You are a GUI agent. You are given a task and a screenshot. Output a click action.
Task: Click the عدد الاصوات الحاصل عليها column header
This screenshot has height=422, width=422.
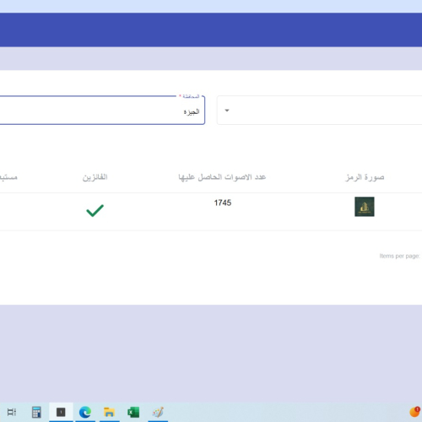(x=222, y=177)
